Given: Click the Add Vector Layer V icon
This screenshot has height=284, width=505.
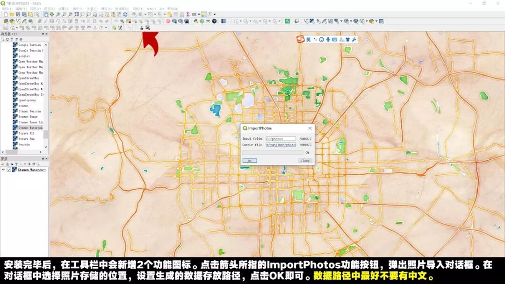Looking at the screenshot, I should [x=306, y=21].
